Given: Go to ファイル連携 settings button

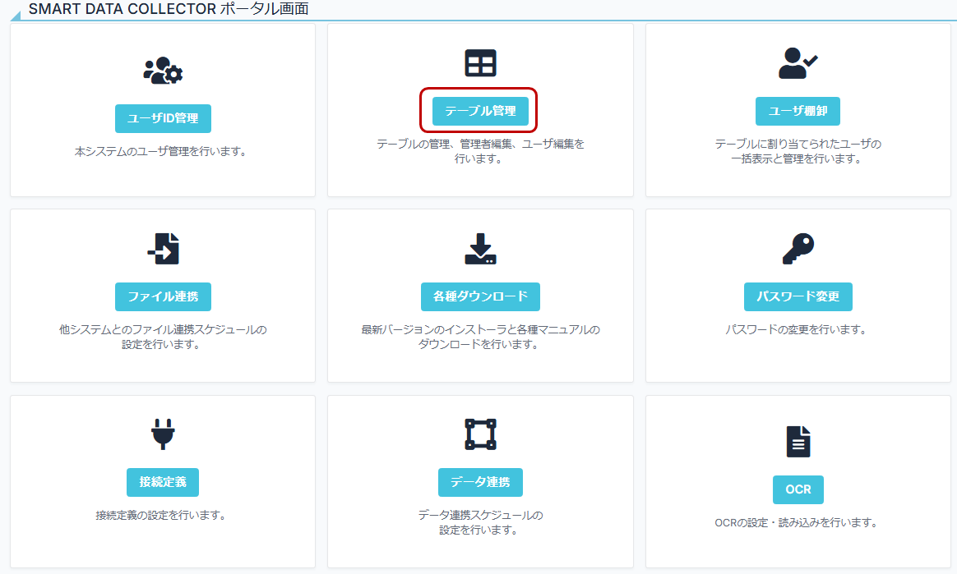Looking at the screenshot, I should (x=163, y=296).
